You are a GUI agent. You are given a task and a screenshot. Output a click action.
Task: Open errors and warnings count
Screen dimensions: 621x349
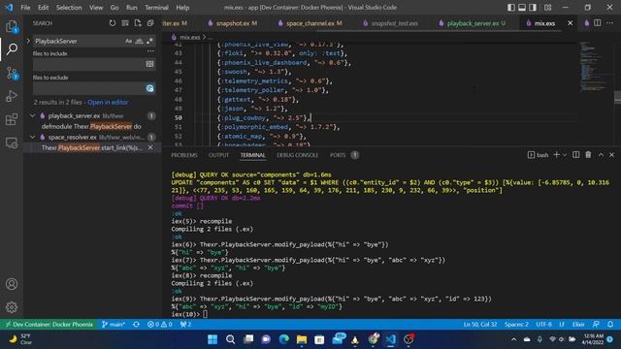(x=160, y=325)
